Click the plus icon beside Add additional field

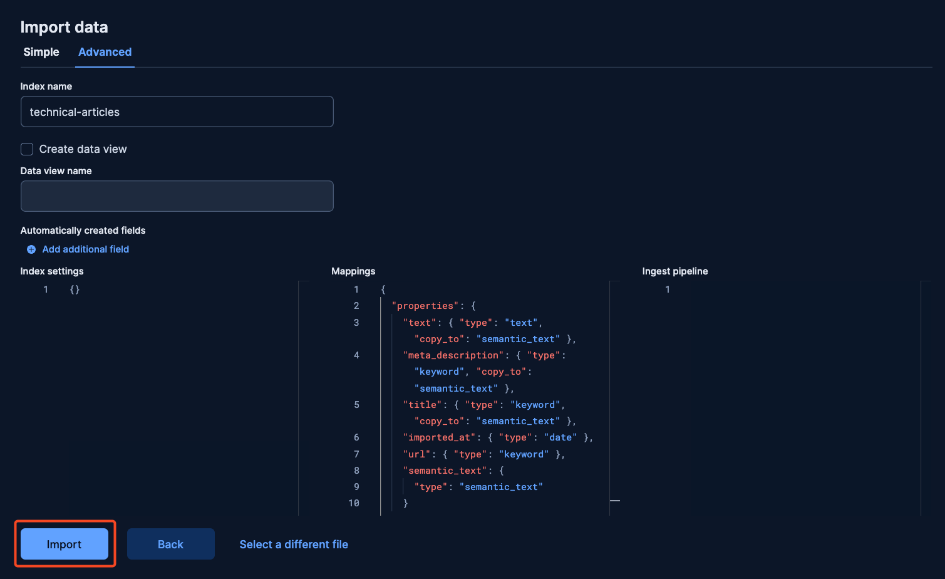pyautogui.click(x=31, y=249)
